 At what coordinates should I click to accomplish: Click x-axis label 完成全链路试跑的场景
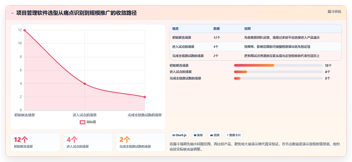[145, 115]
